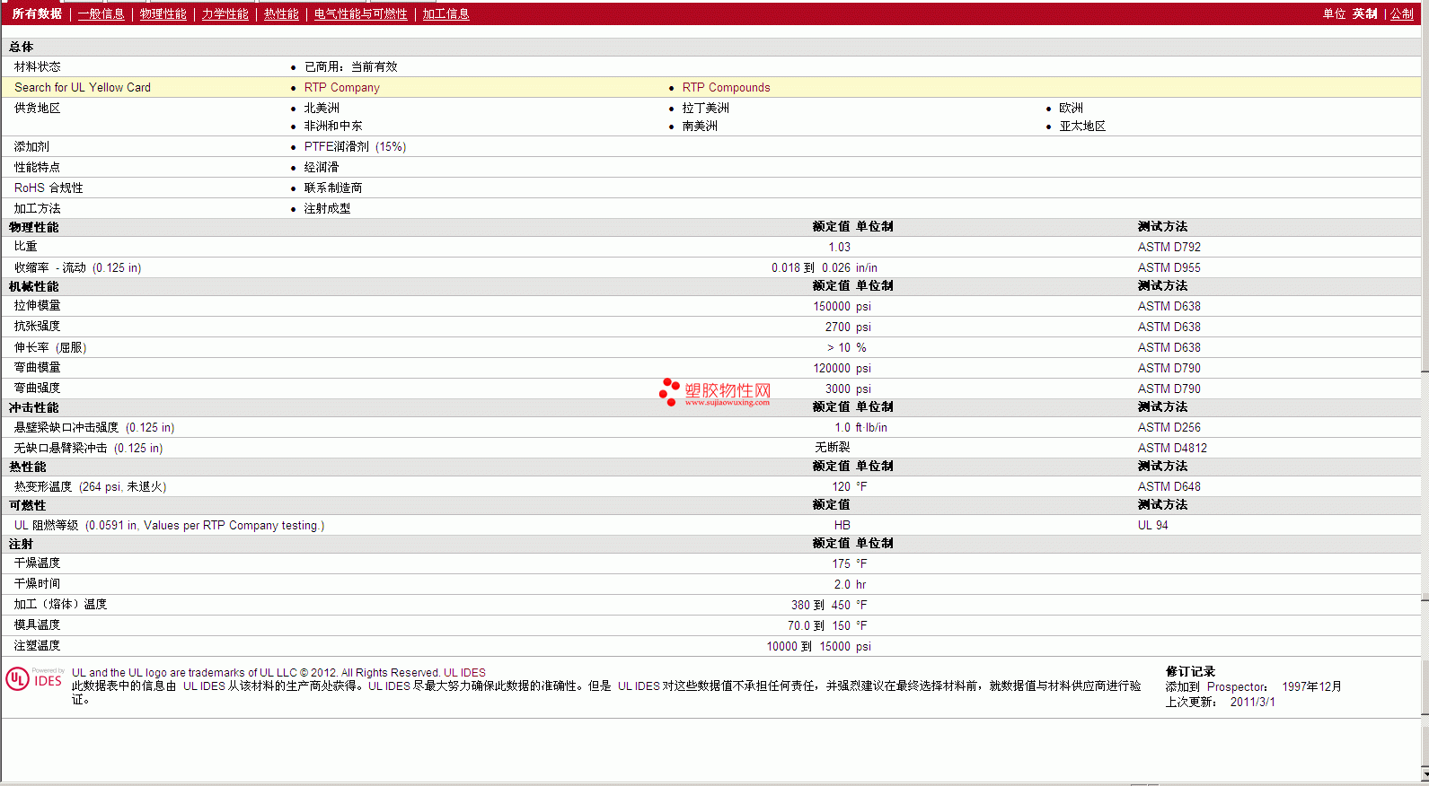Click Search for UL Yellow Card label
Screen dimensions: 1429x786
83,88
